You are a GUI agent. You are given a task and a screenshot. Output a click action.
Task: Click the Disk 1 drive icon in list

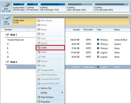click(7, 35)
